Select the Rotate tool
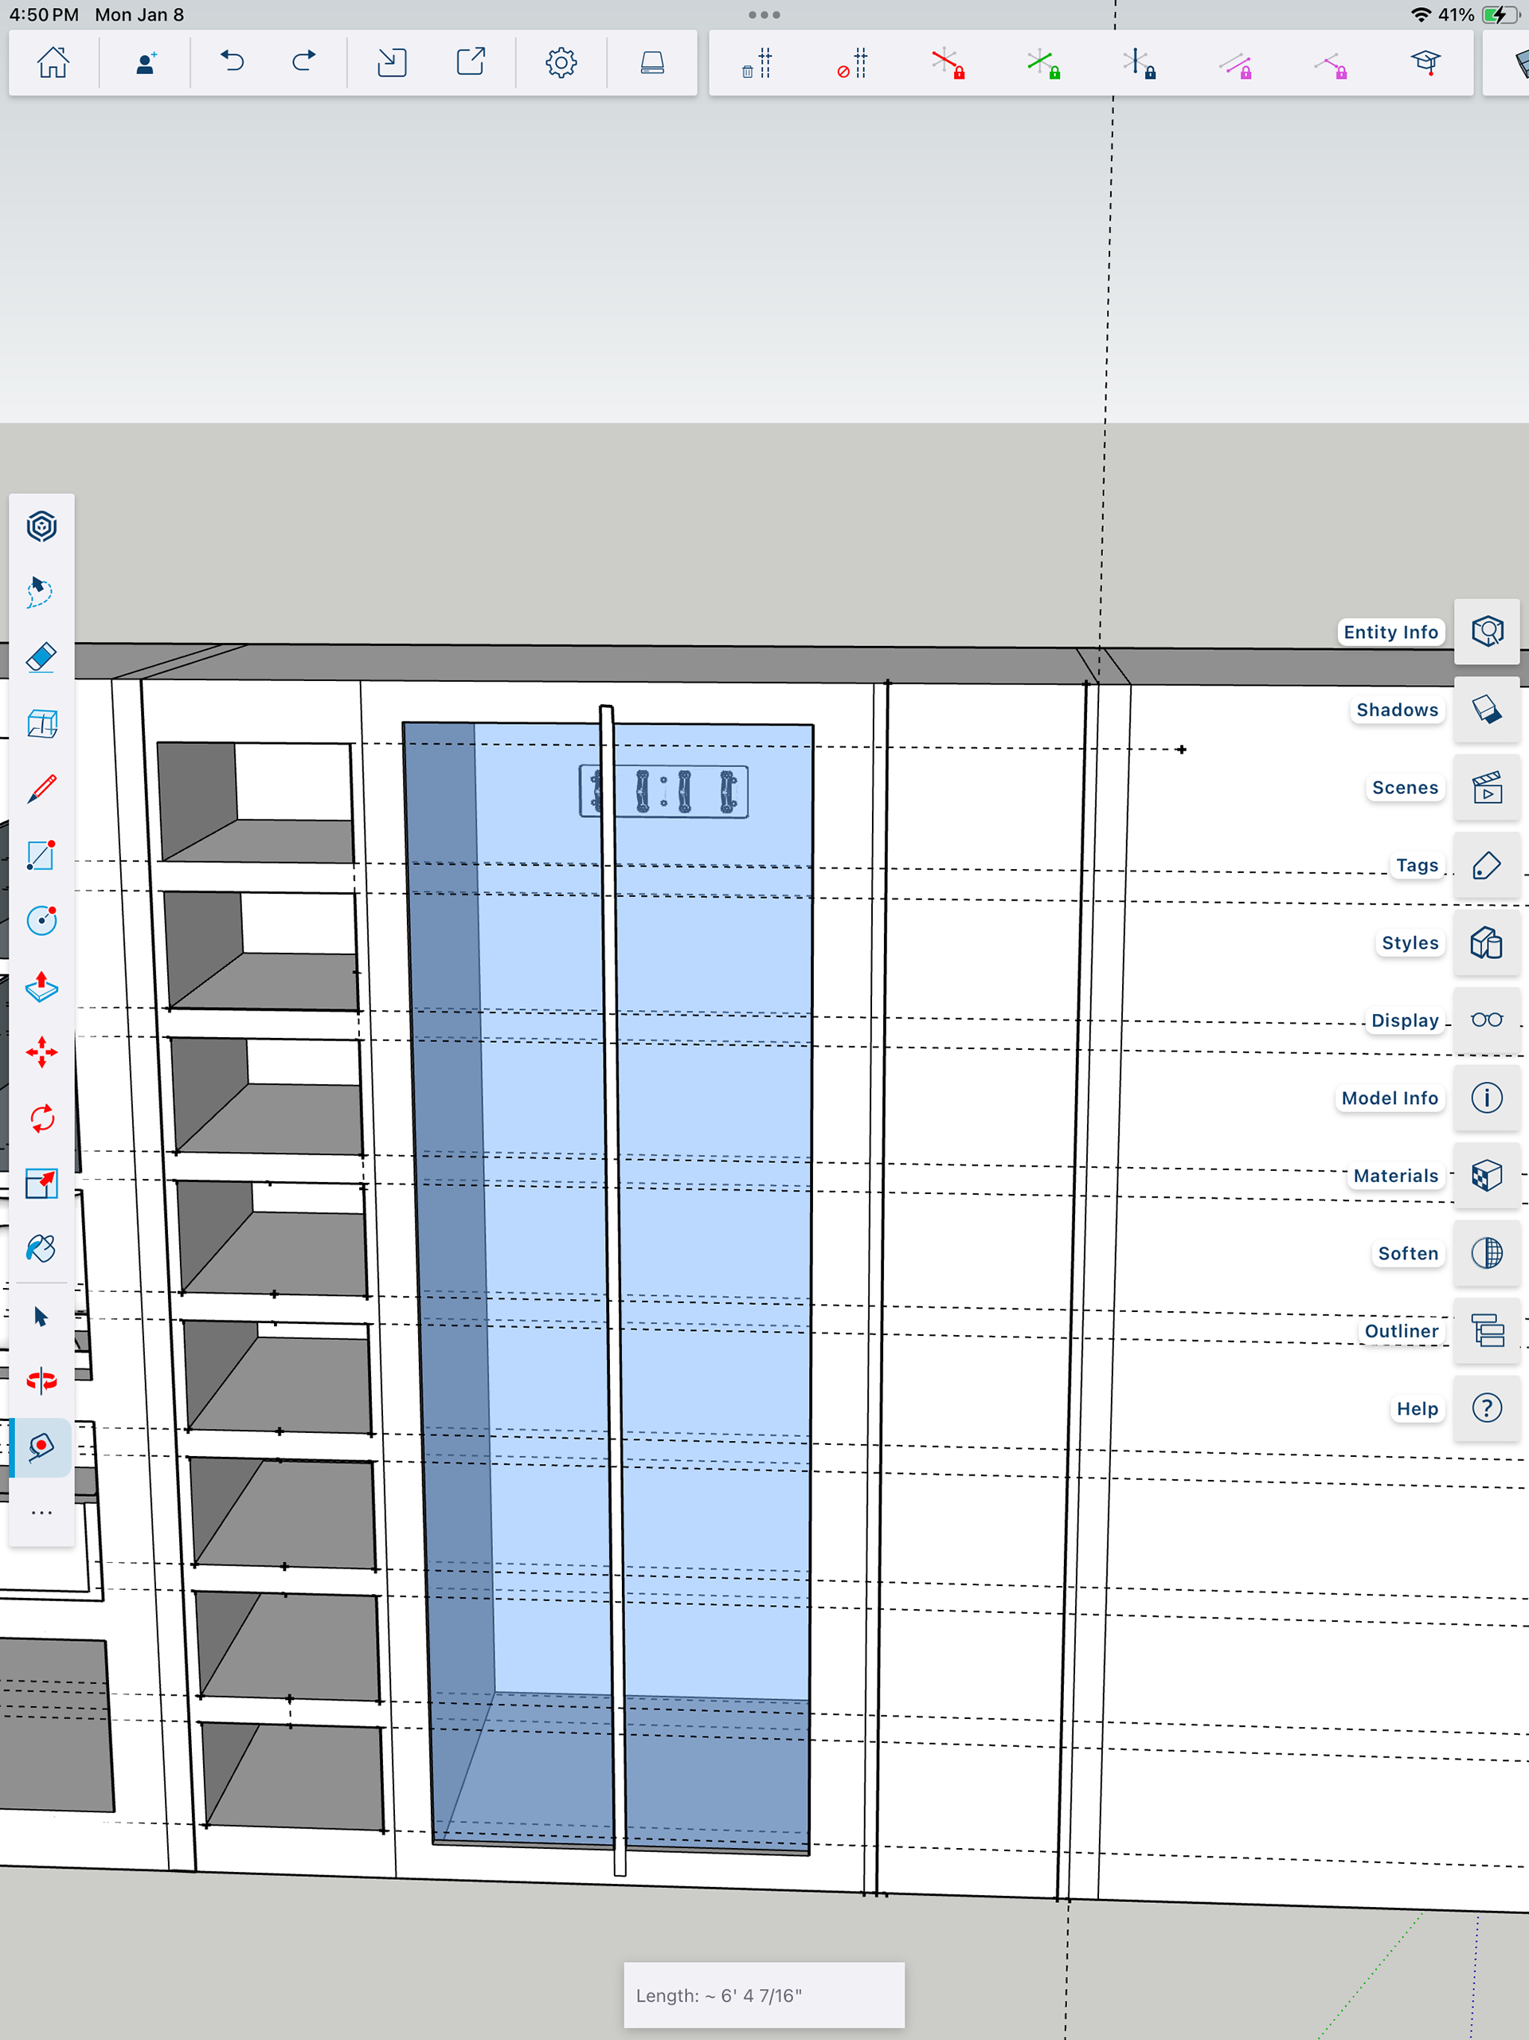 41,1118
